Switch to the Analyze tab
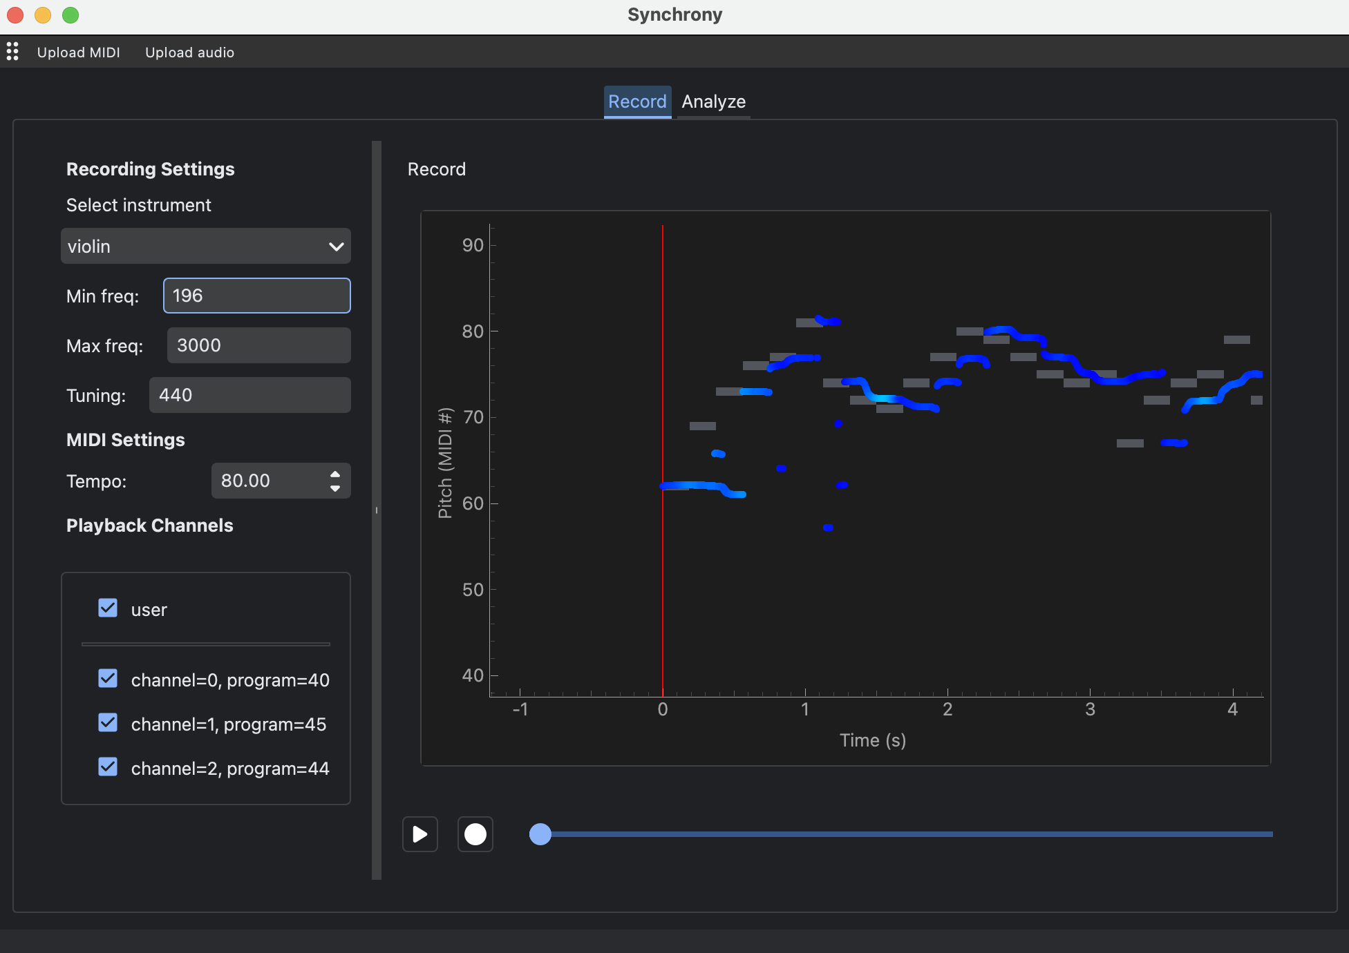This screenshot has width=1349, height=953. (713, 102)
